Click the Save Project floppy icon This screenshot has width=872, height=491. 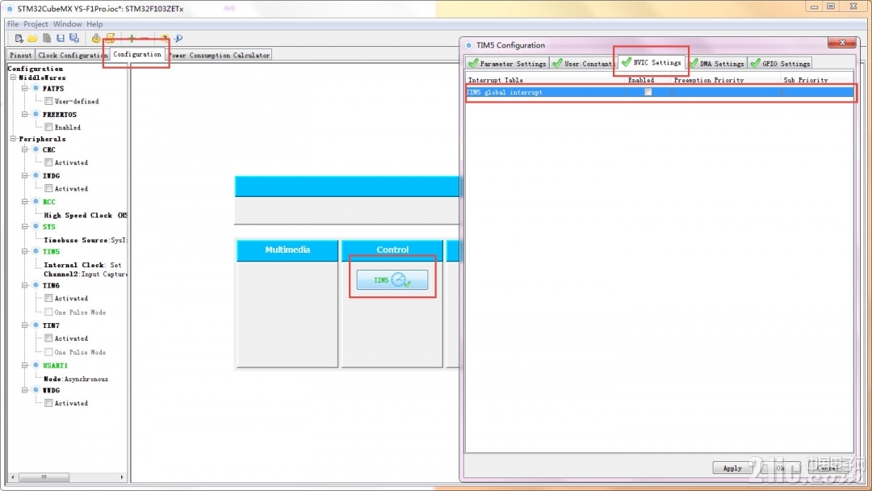[60, 39]
